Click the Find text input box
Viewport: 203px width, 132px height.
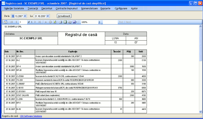coord(110,22)
